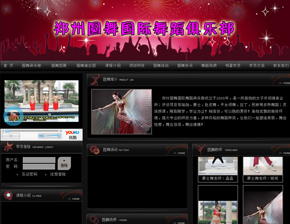Click the star badge icon beside 课程介绍
Viewport: 290px width, 224px height.
[8, 195]
